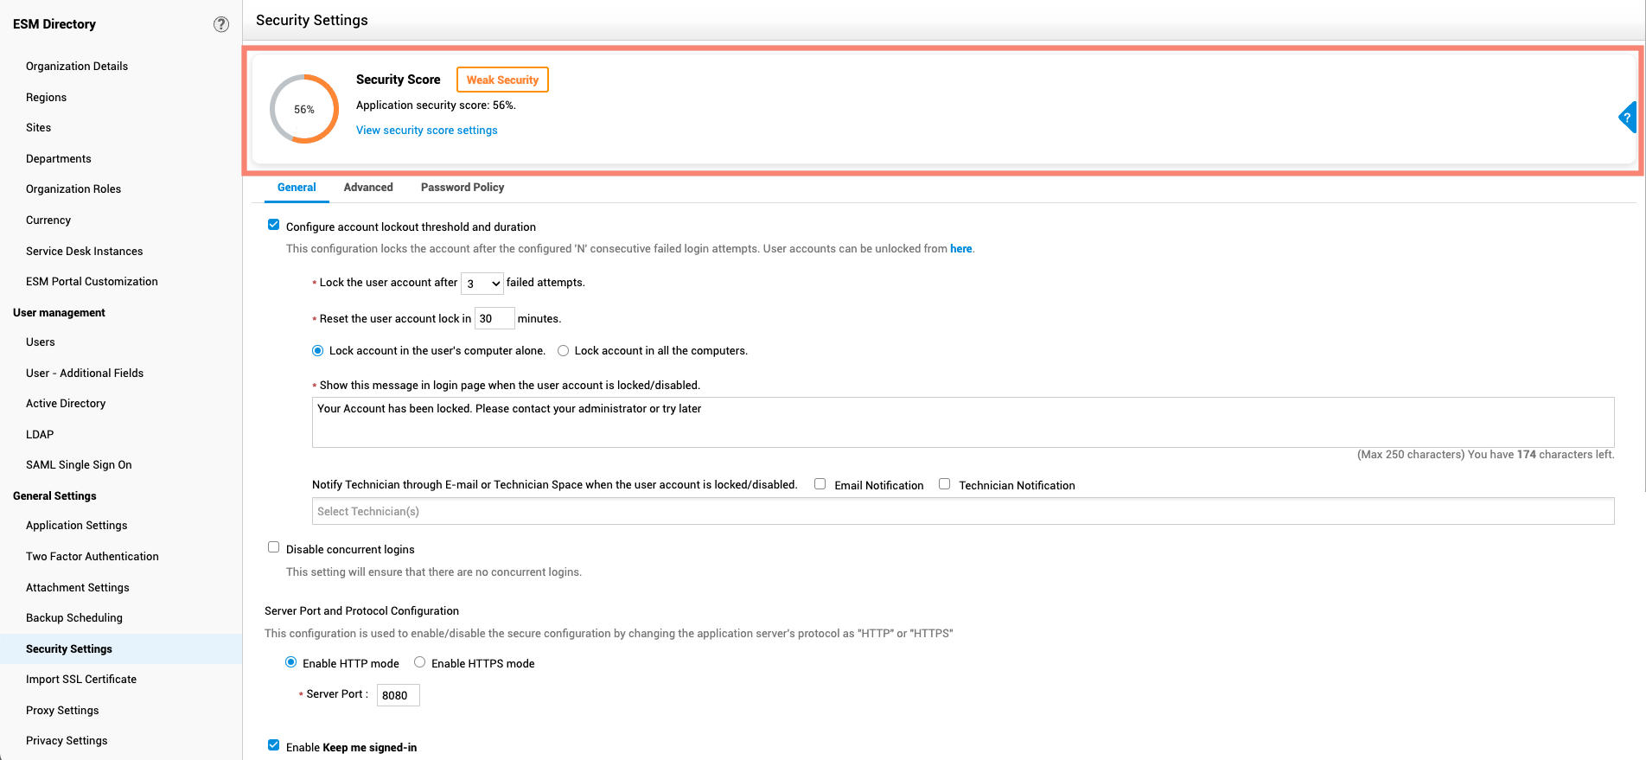The image size is (1646, 760).
Task: Click the blue help tab at right edge
Action: coord(1628,117)
